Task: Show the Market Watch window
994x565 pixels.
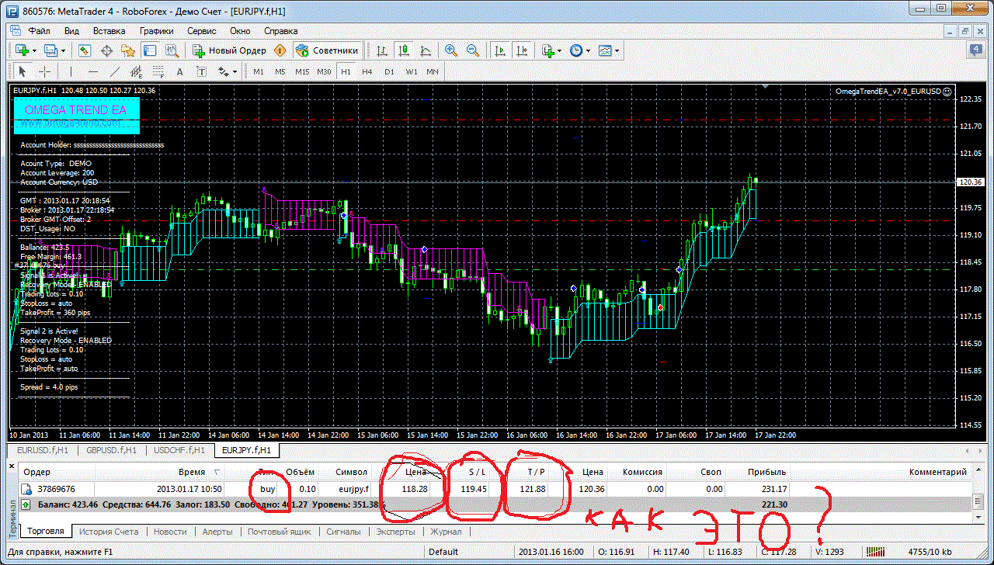Action: coord(85,50)
